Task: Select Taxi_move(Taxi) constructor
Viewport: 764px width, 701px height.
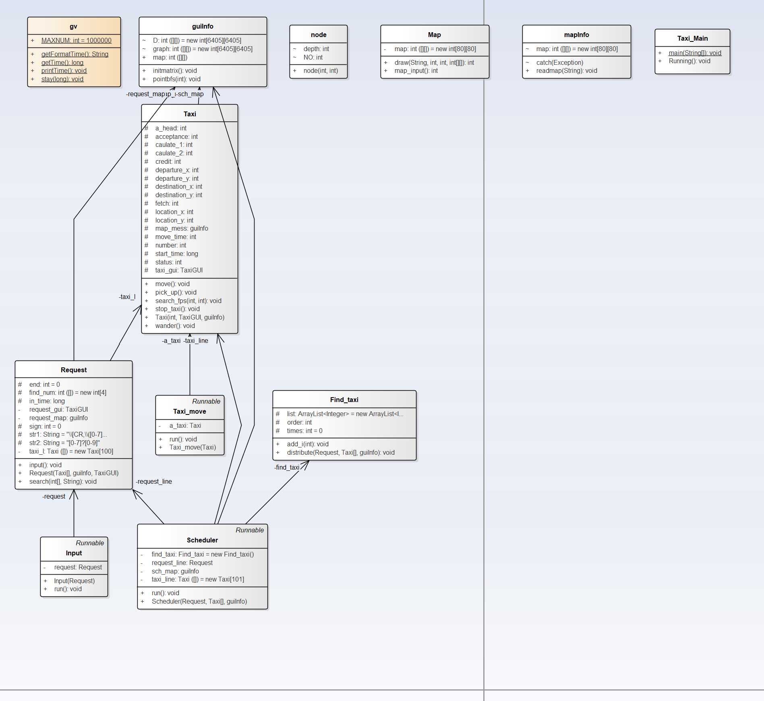Action: coord(193,447)
